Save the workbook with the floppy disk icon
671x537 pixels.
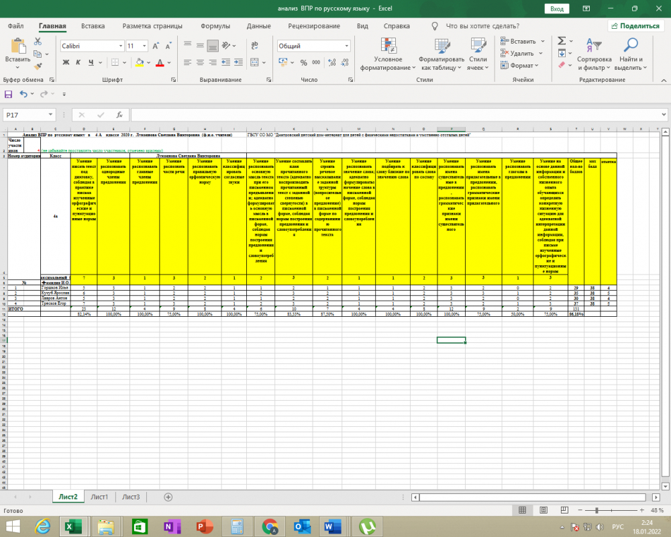[8, 94]
